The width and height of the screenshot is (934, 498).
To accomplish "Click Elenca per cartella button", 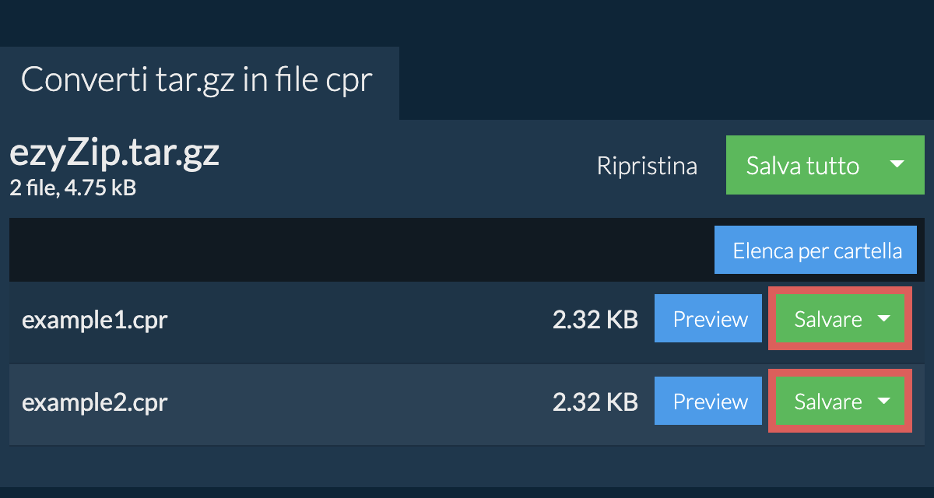I will pos(816,251).
